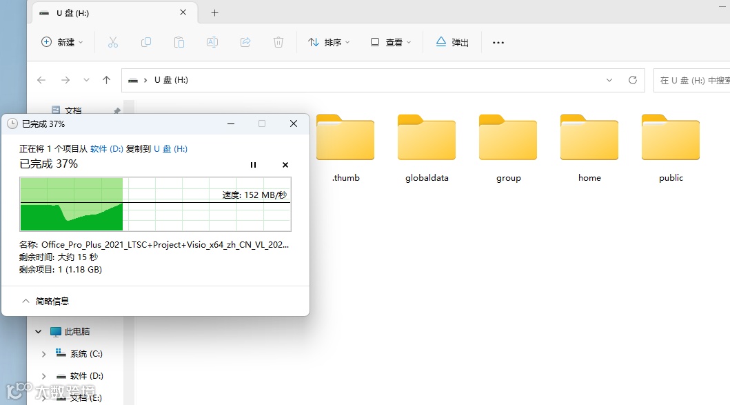
Task: Go back with the left arrow
Action: [41, 80]
